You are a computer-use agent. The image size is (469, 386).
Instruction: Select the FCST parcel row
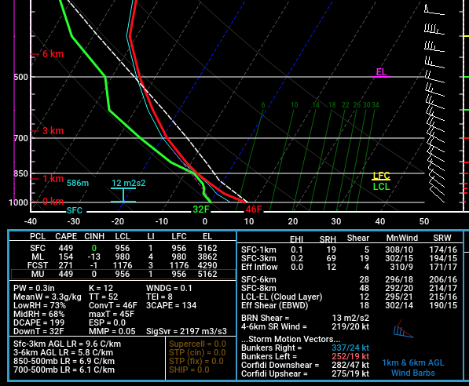tap(123, 266)
